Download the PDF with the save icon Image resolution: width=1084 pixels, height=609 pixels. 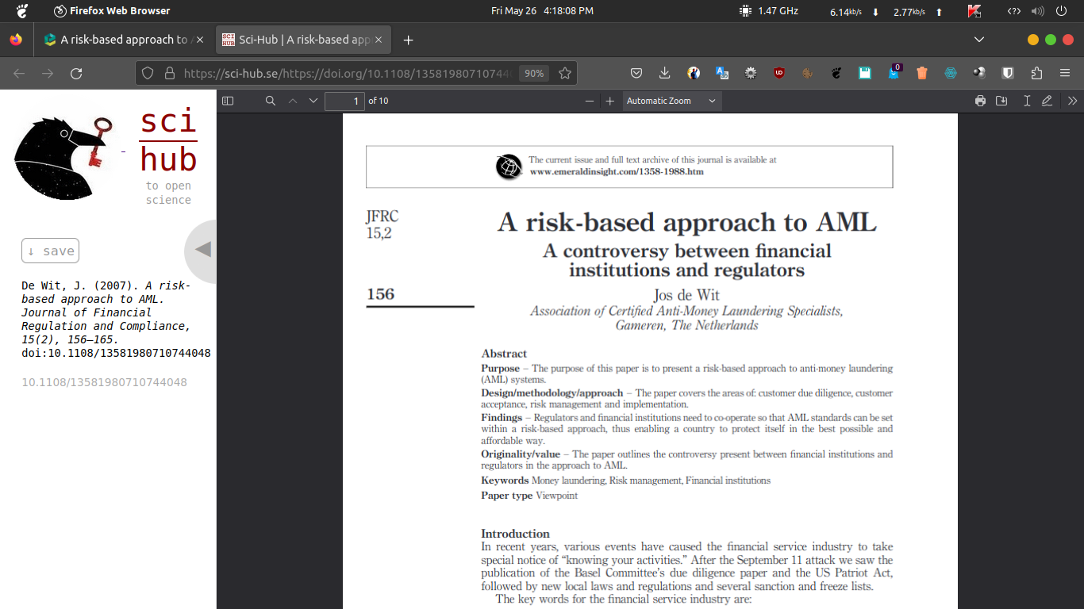pyautogui.click(x=1001, y=101)
